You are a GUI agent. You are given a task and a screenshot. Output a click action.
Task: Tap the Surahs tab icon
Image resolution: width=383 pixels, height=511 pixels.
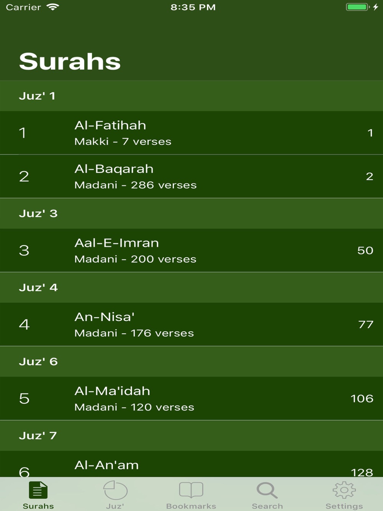(x=38, y=490)
